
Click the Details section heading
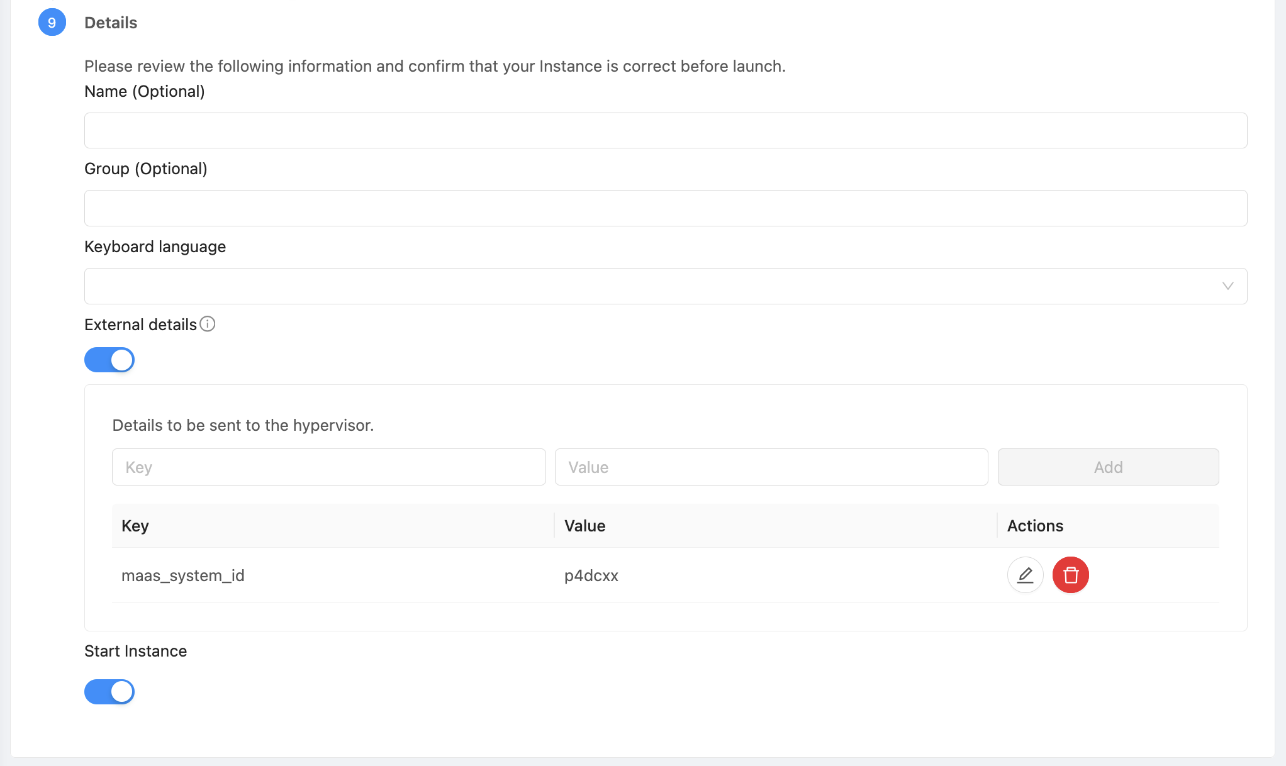pos(110,22)
